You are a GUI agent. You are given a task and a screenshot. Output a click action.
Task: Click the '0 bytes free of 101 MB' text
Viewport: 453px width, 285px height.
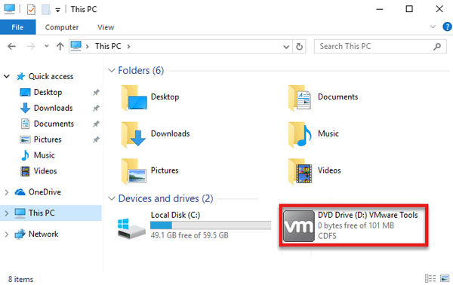(356, 225)
